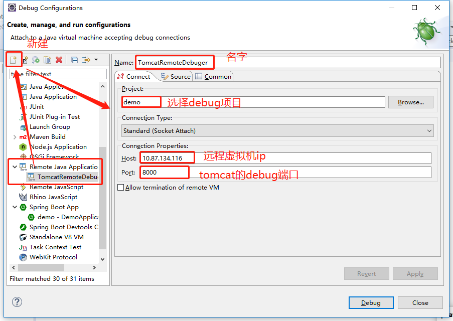Expand the Maven Build node
453x321 pixels.
(x=15, y=137)
